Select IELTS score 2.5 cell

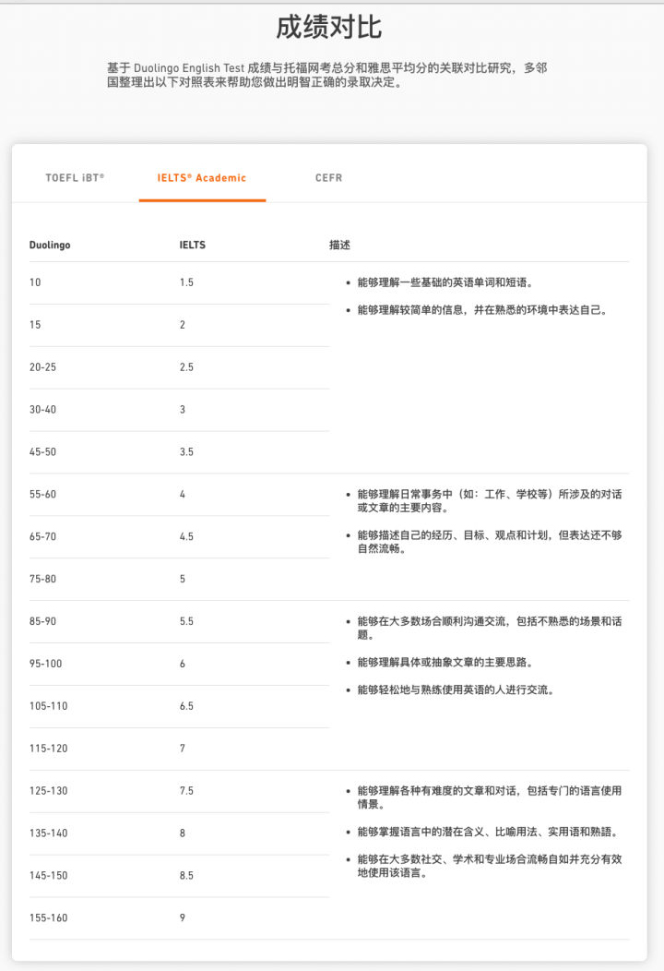pyautogui.click(x=186, y=367)
